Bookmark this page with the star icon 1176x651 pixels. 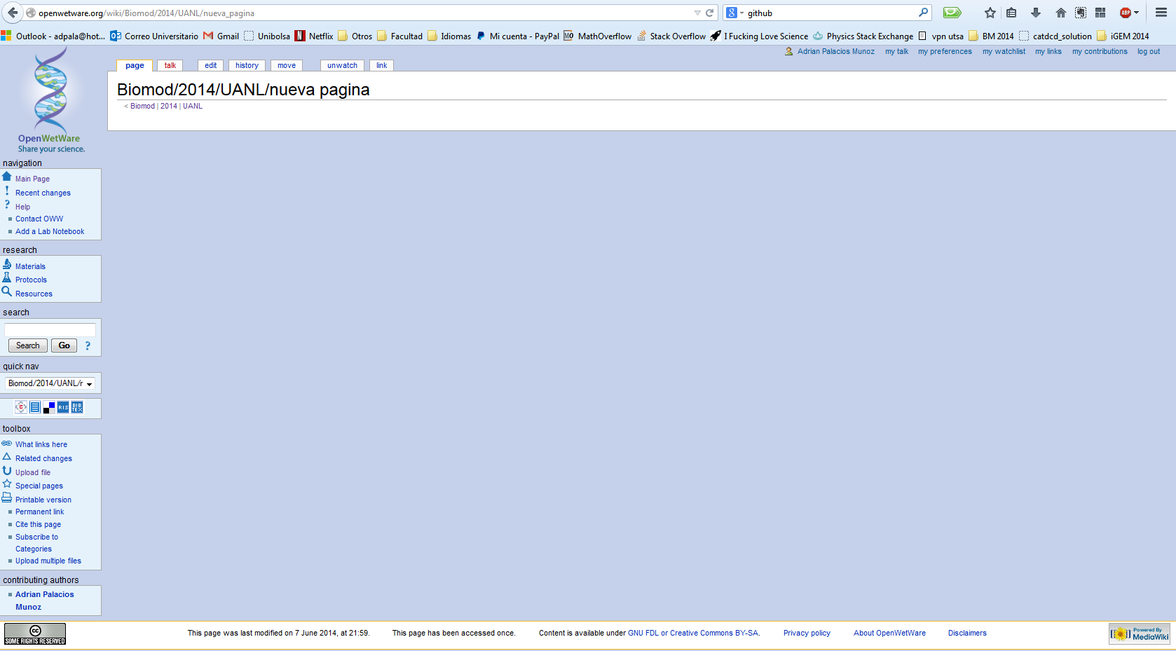coord(990,13)
